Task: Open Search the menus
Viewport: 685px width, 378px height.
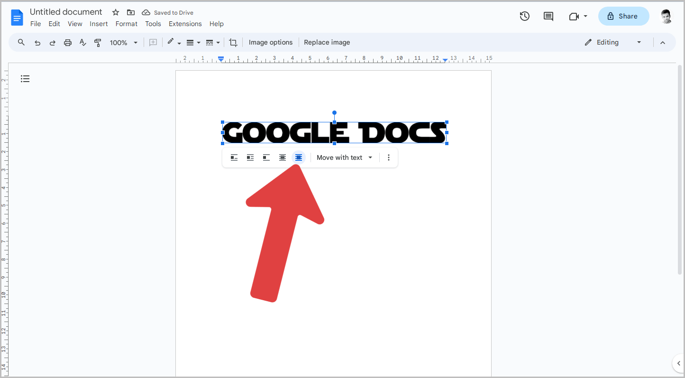Action: coord(21,42)
